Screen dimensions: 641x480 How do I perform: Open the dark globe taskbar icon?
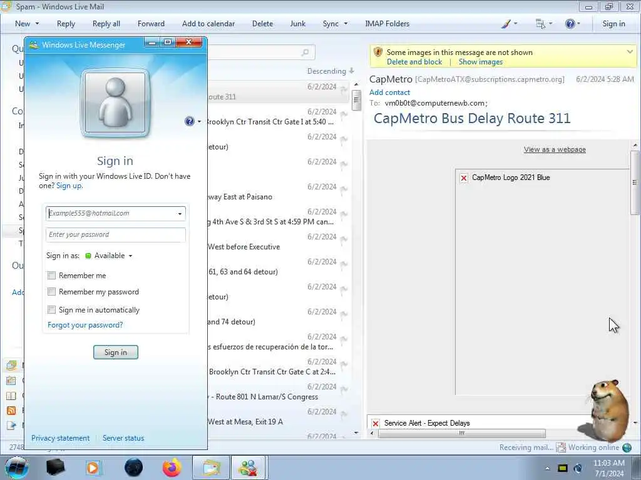pyautogui.click(x=133, y=467)
